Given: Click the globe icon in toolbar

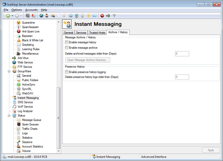Looking at the screenshot, I should [41, 15].
